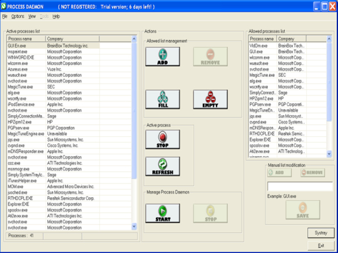Close the Process Daemon window
This screenshot has width=338, height=253.
(332, 6)
